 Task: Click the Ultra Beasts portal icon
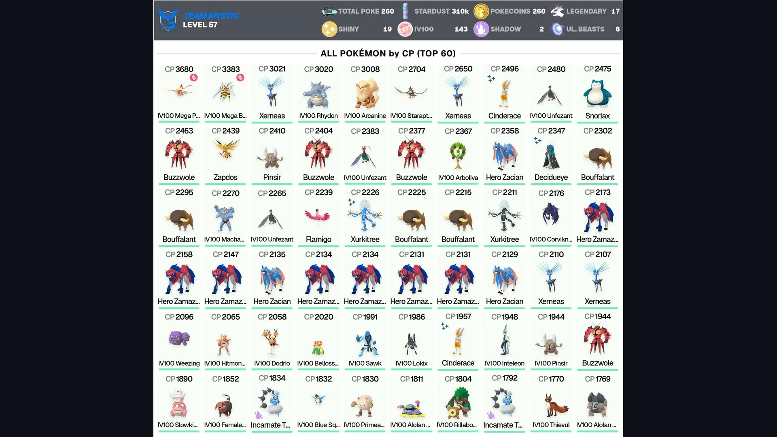(557, 29)
